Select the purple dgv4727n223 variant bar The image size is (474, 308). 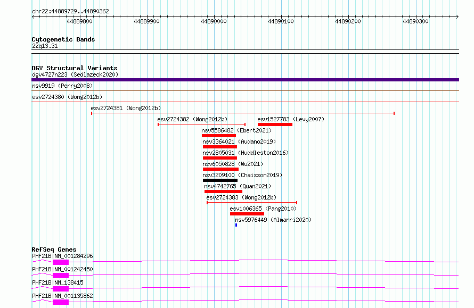coord(245,80)
